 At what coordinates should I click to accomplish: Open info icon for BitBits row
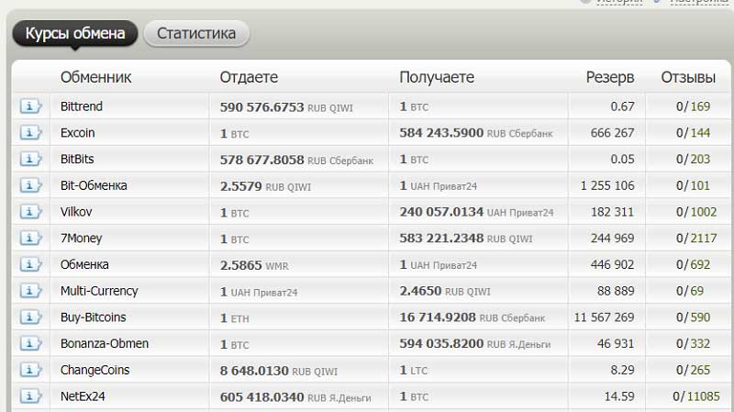30,159
